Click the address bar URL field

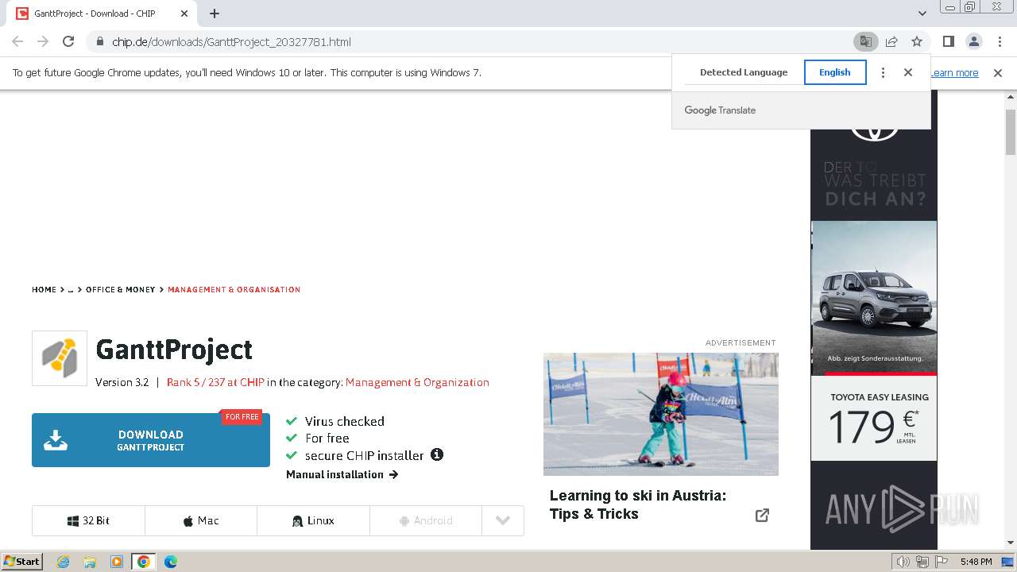click(469, 41)
